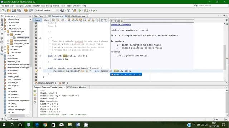Click the Debug Project toolbar icon
This screenshot has width=229, height=128.
[x=86, y=10]
